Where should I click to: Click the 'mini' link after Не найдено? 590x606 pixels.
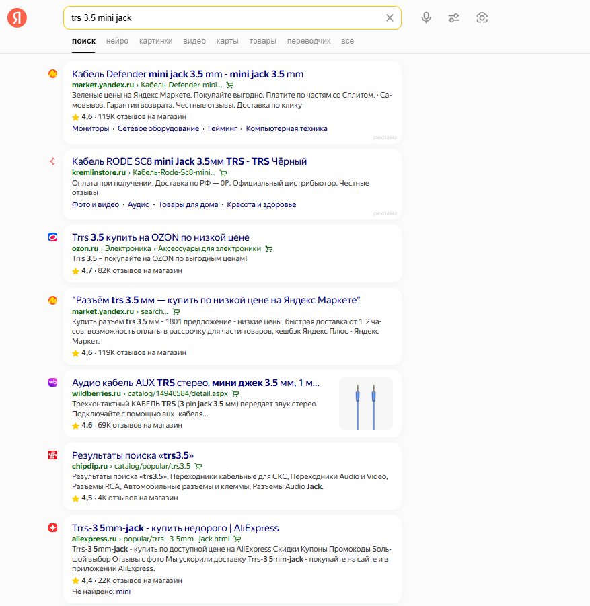pyautogui.click(x=123, y=591)
